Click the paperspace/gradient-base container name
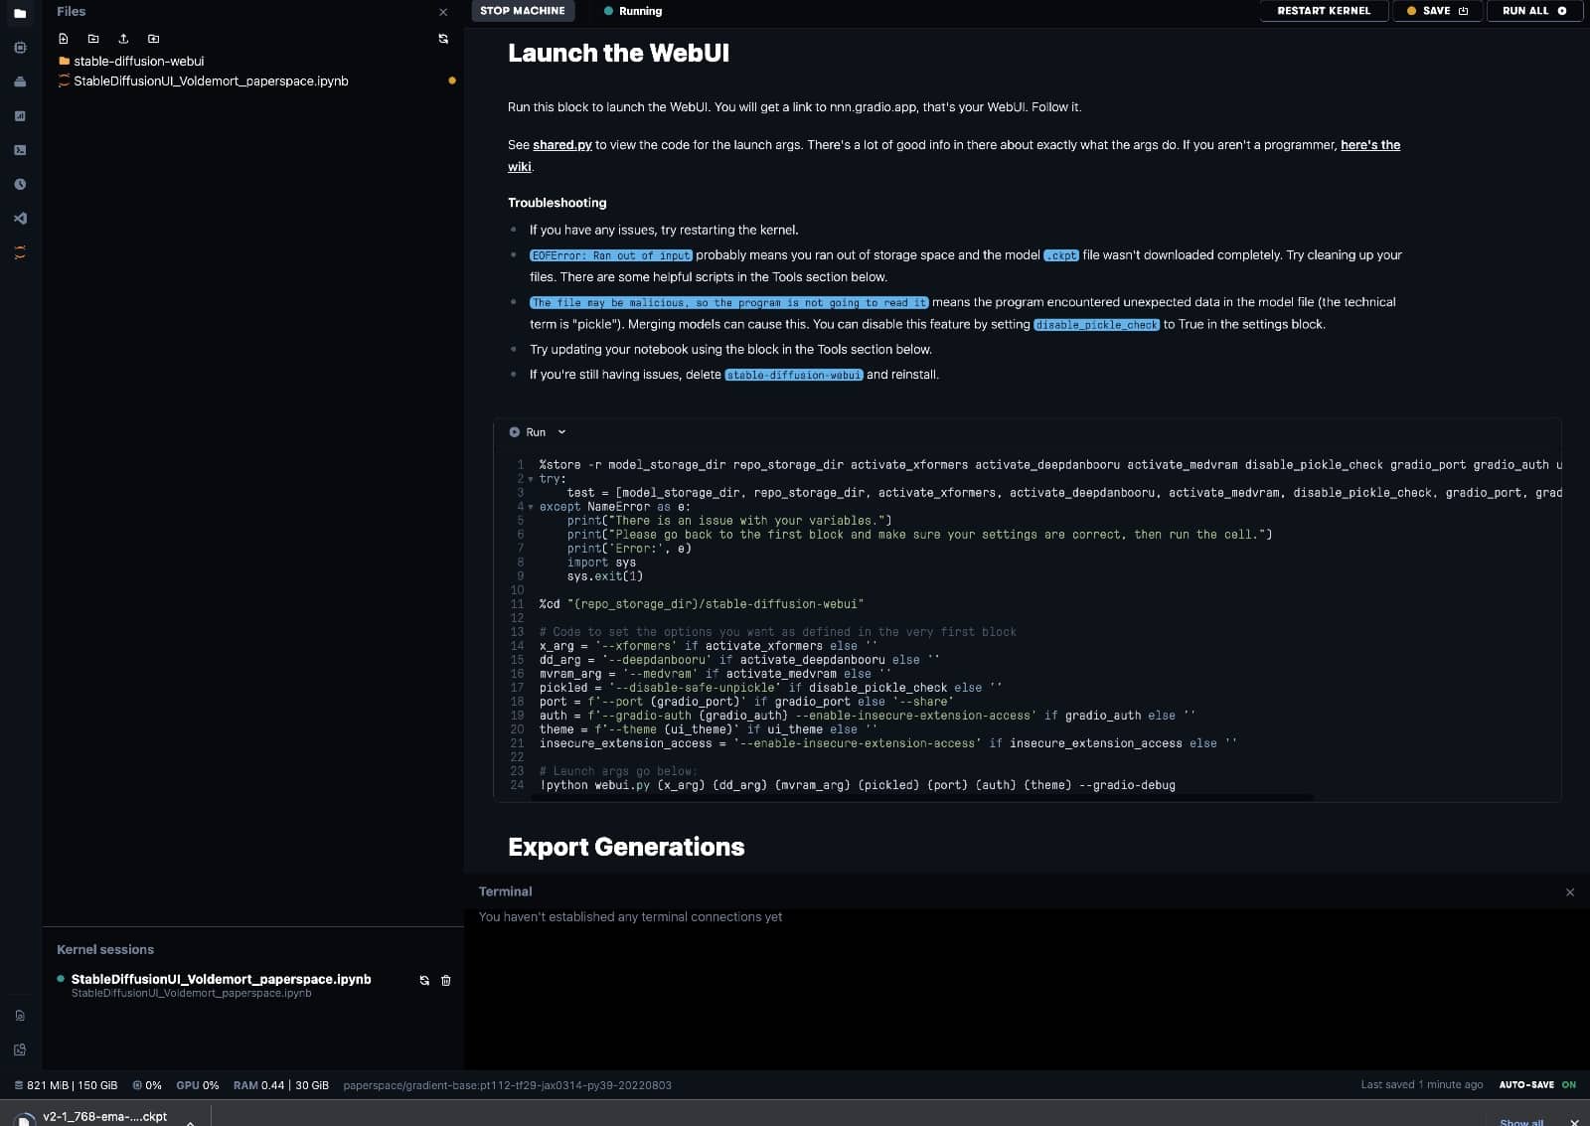Viewport: 1590px width, 1126px height. 507,1085
